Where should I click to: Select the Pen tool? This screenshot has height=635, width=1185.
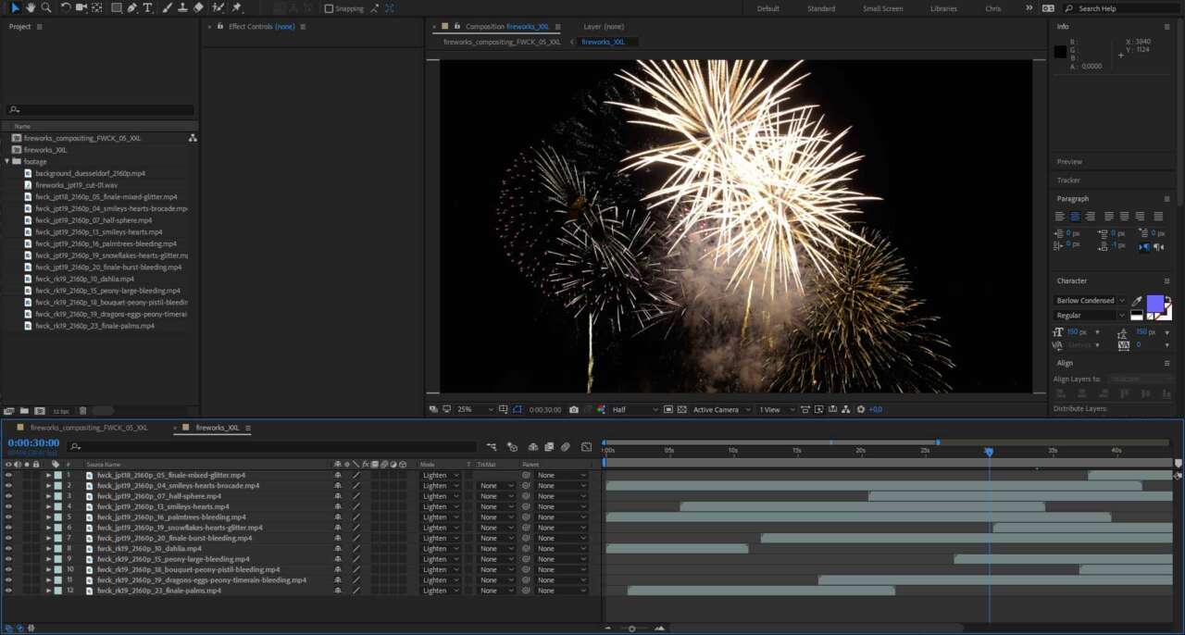click(132, 8)
